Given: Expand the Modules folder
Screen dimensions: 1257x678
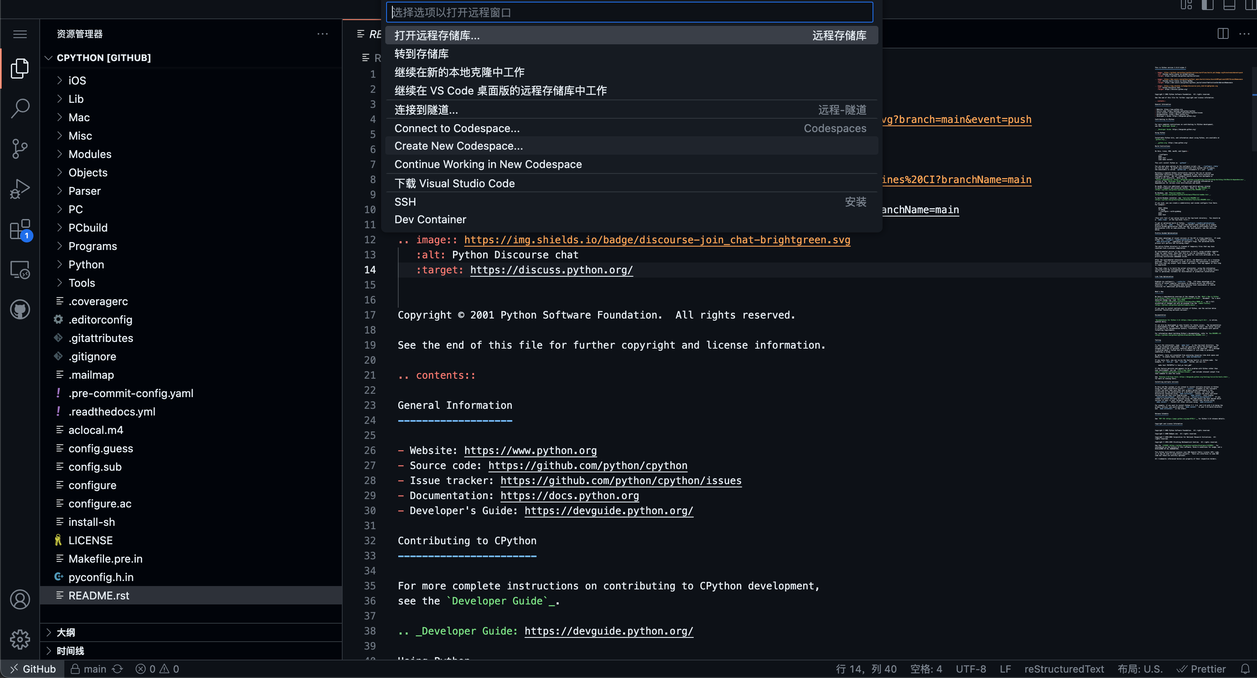Looking at the screenshot, I should 90,154.
